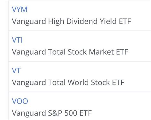Open the VYM ticker link
This screenshot has height=120, width=151.
(x=19, y=10)
